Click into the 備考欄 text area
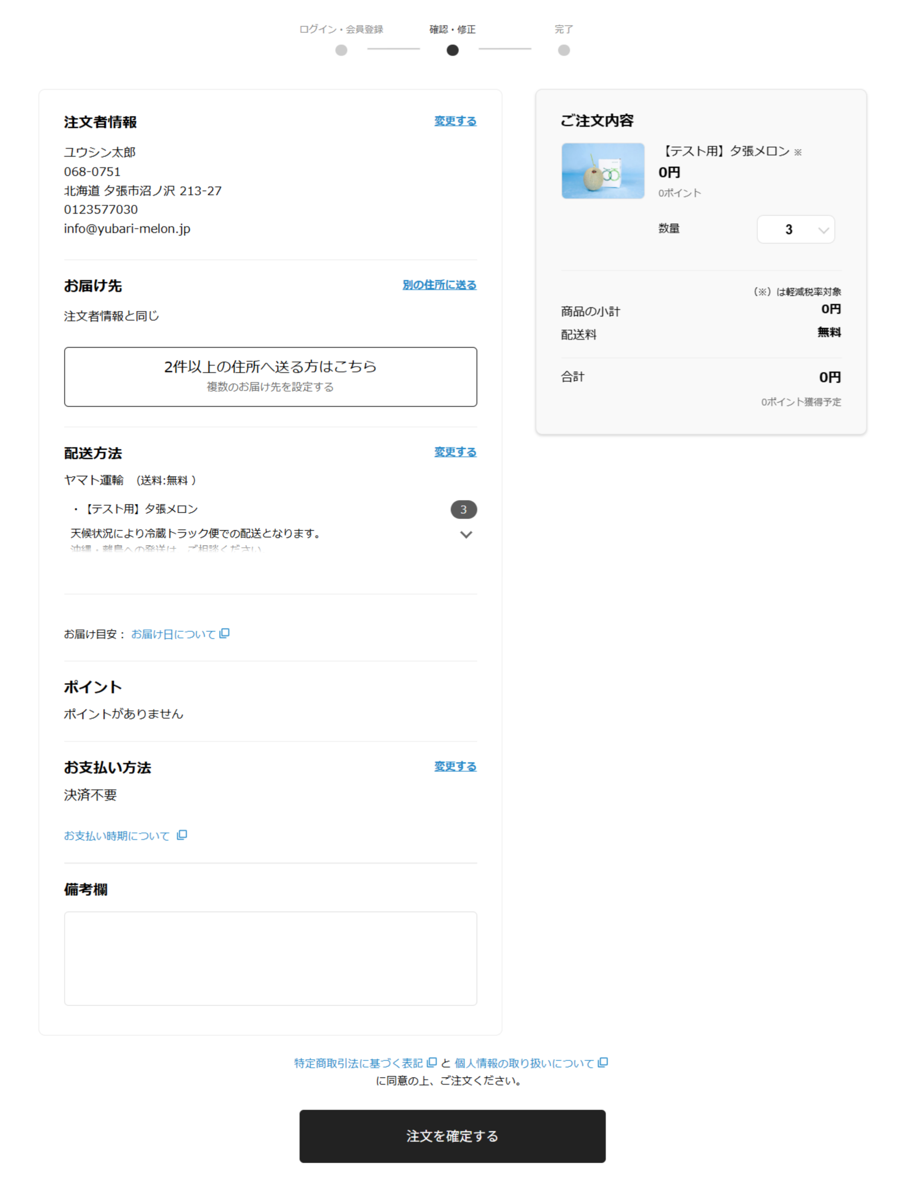Screen dimensions: 906x1184 point(270,958)
